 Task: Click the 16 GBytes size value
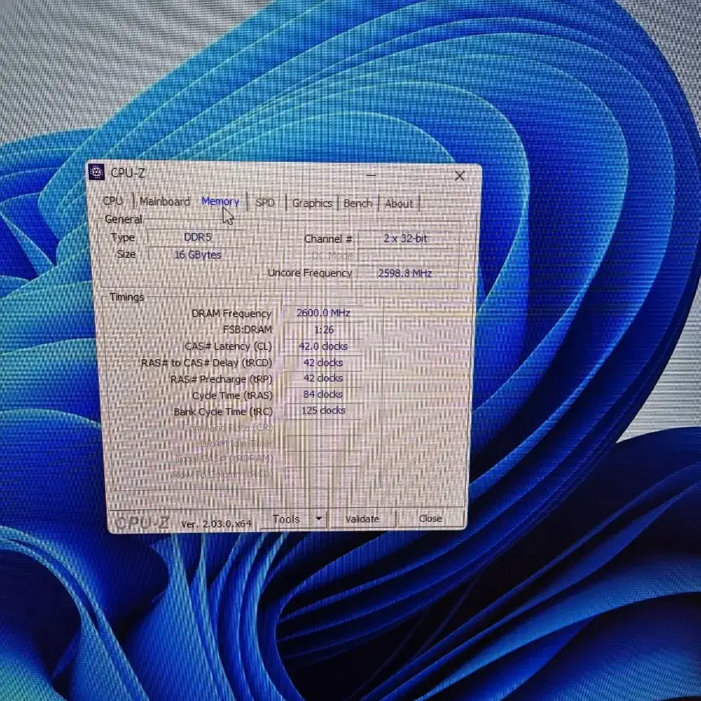tap(197, 255)
